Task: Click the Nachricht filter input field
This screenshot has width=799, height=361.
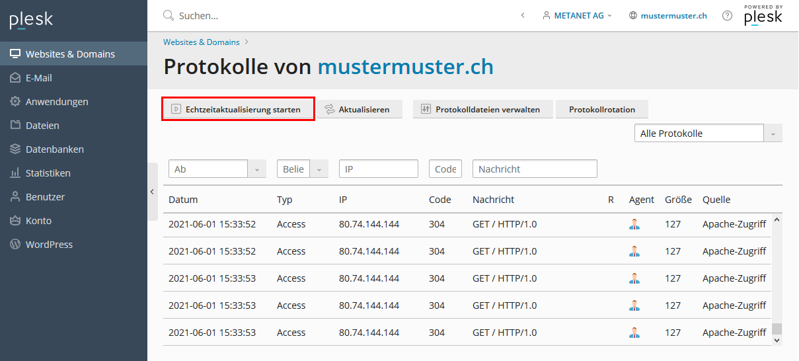Action: 534,169
